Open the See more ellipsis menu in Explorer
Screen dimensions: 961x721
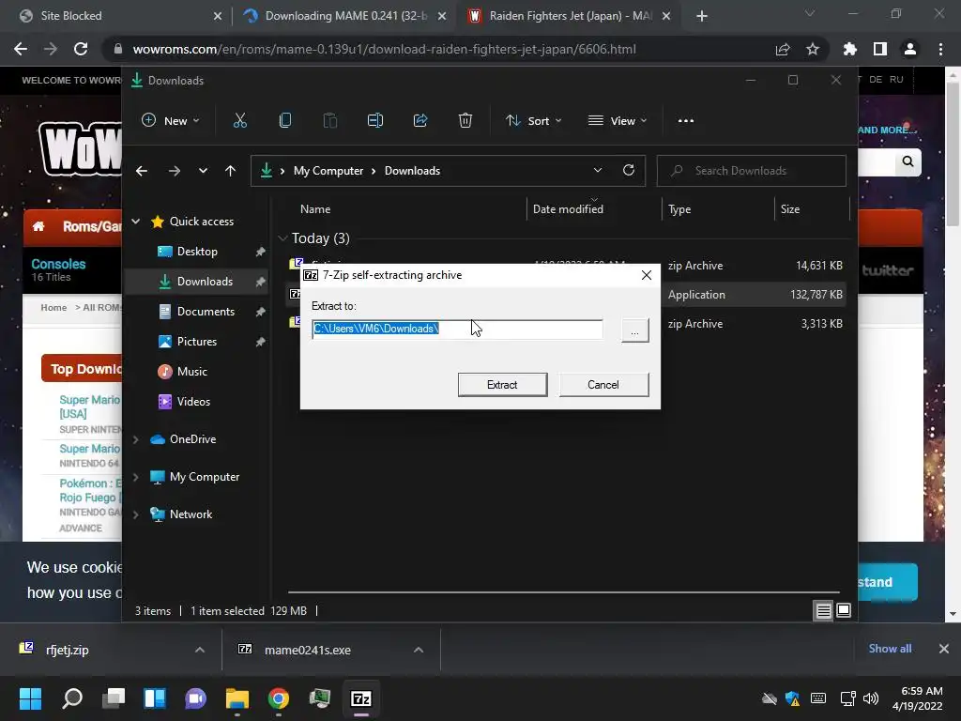click(x=686, y=121)
